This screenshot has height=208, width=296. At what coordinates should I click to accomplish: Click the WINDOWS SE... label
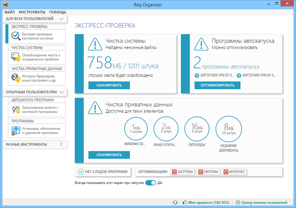point(135,144)
